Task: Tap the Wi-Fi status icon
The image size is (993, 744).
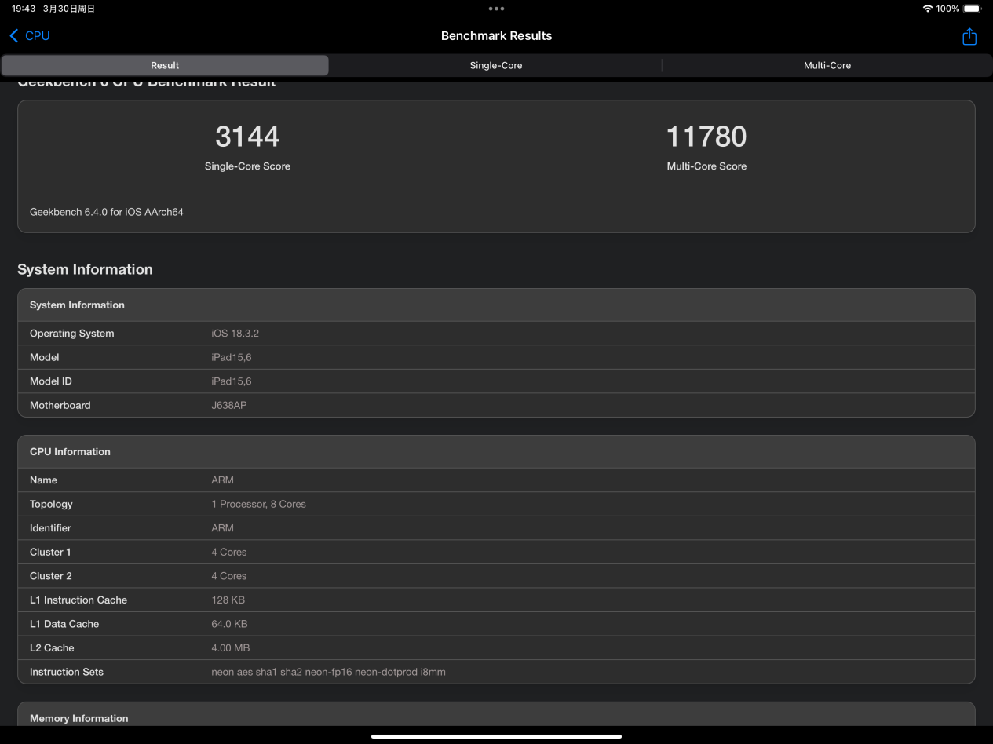Action: (x=927, y=9)
